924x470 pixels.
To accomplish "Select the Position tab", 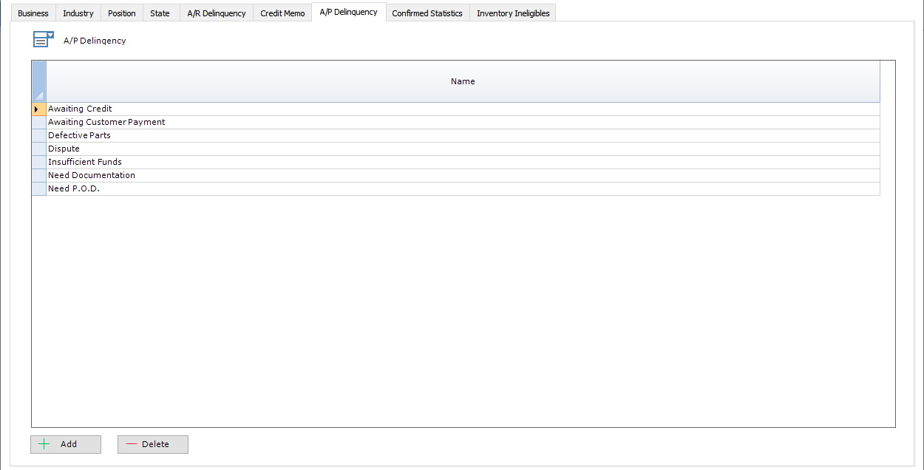I will [x=121, y=13].
